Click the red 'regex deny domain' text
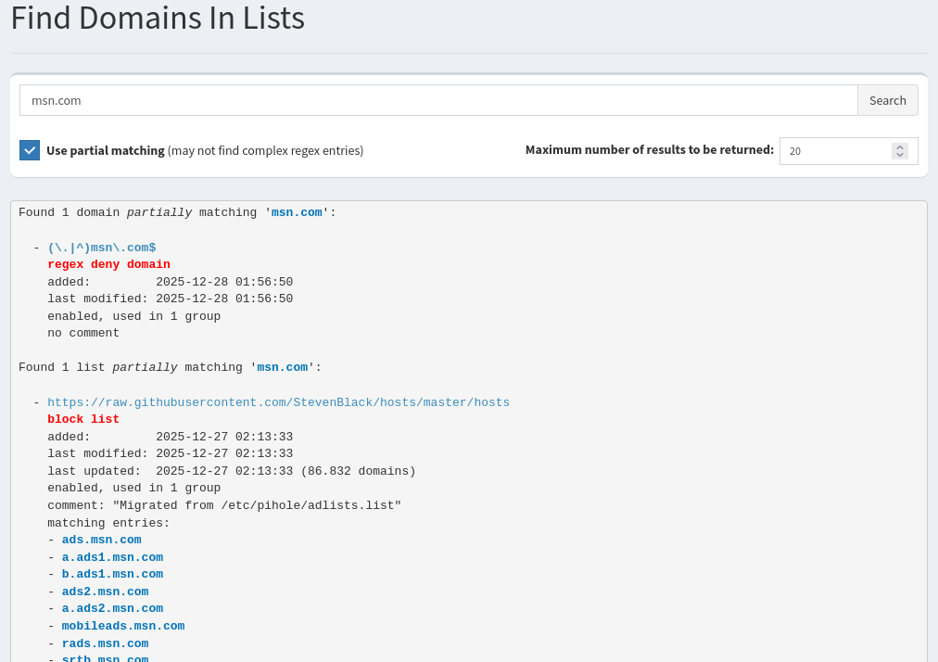This screenshot has height=662, width=938. [108, 264]
